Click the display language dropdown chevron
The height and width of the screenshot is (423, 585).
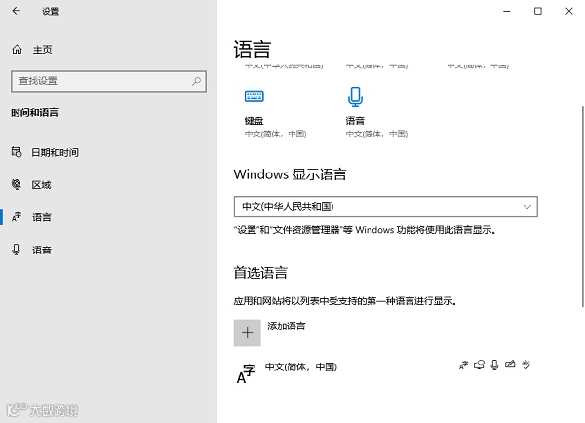(x=526, y=207)
